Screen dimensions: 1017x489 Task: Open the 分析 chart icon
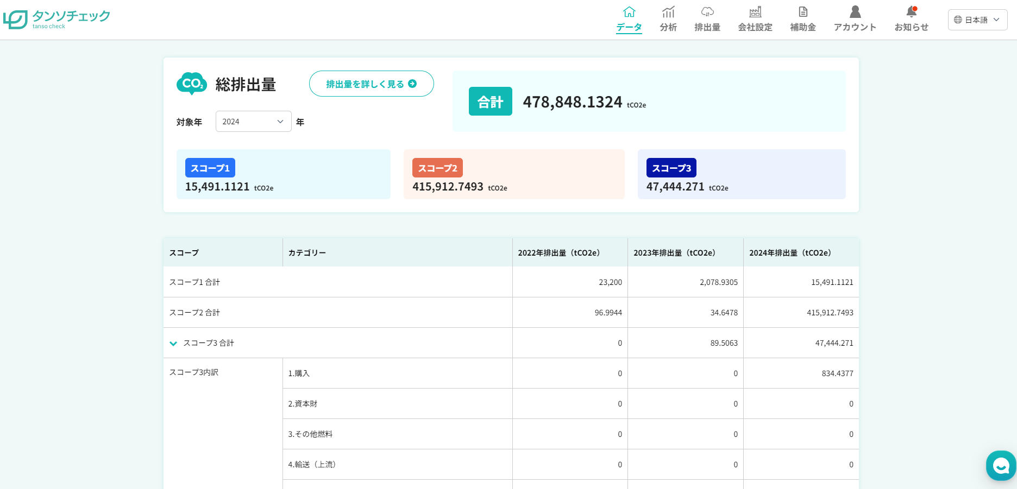click(x=668, y=12)
